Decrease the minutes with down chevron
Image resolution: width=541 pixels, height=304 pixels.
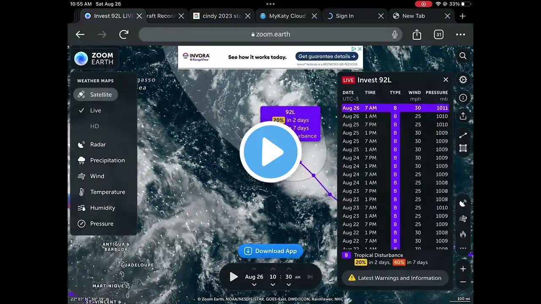(289, 285)
